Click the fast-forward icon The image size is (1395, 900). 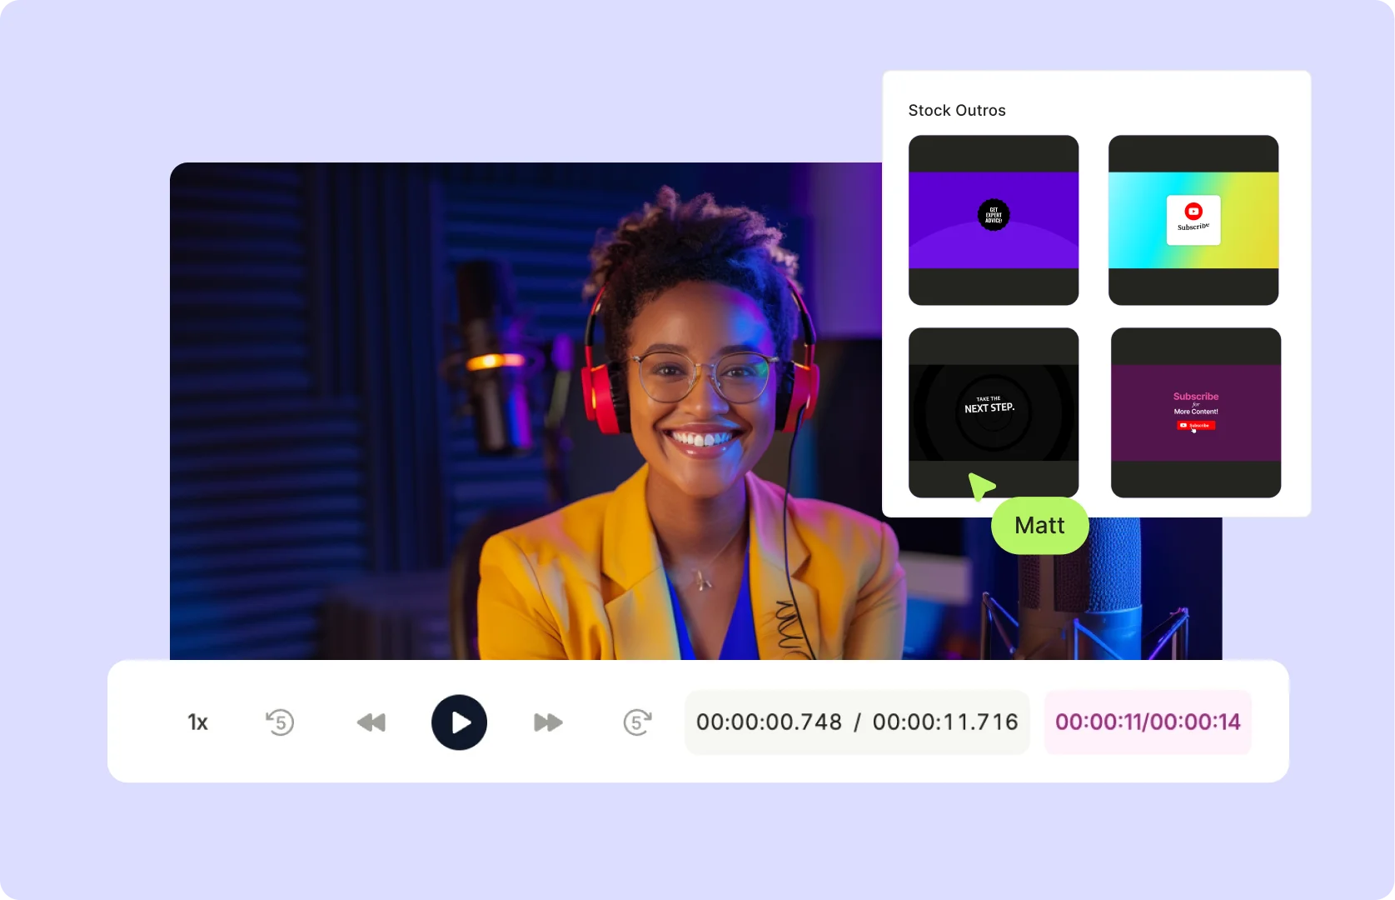[548, 722]
